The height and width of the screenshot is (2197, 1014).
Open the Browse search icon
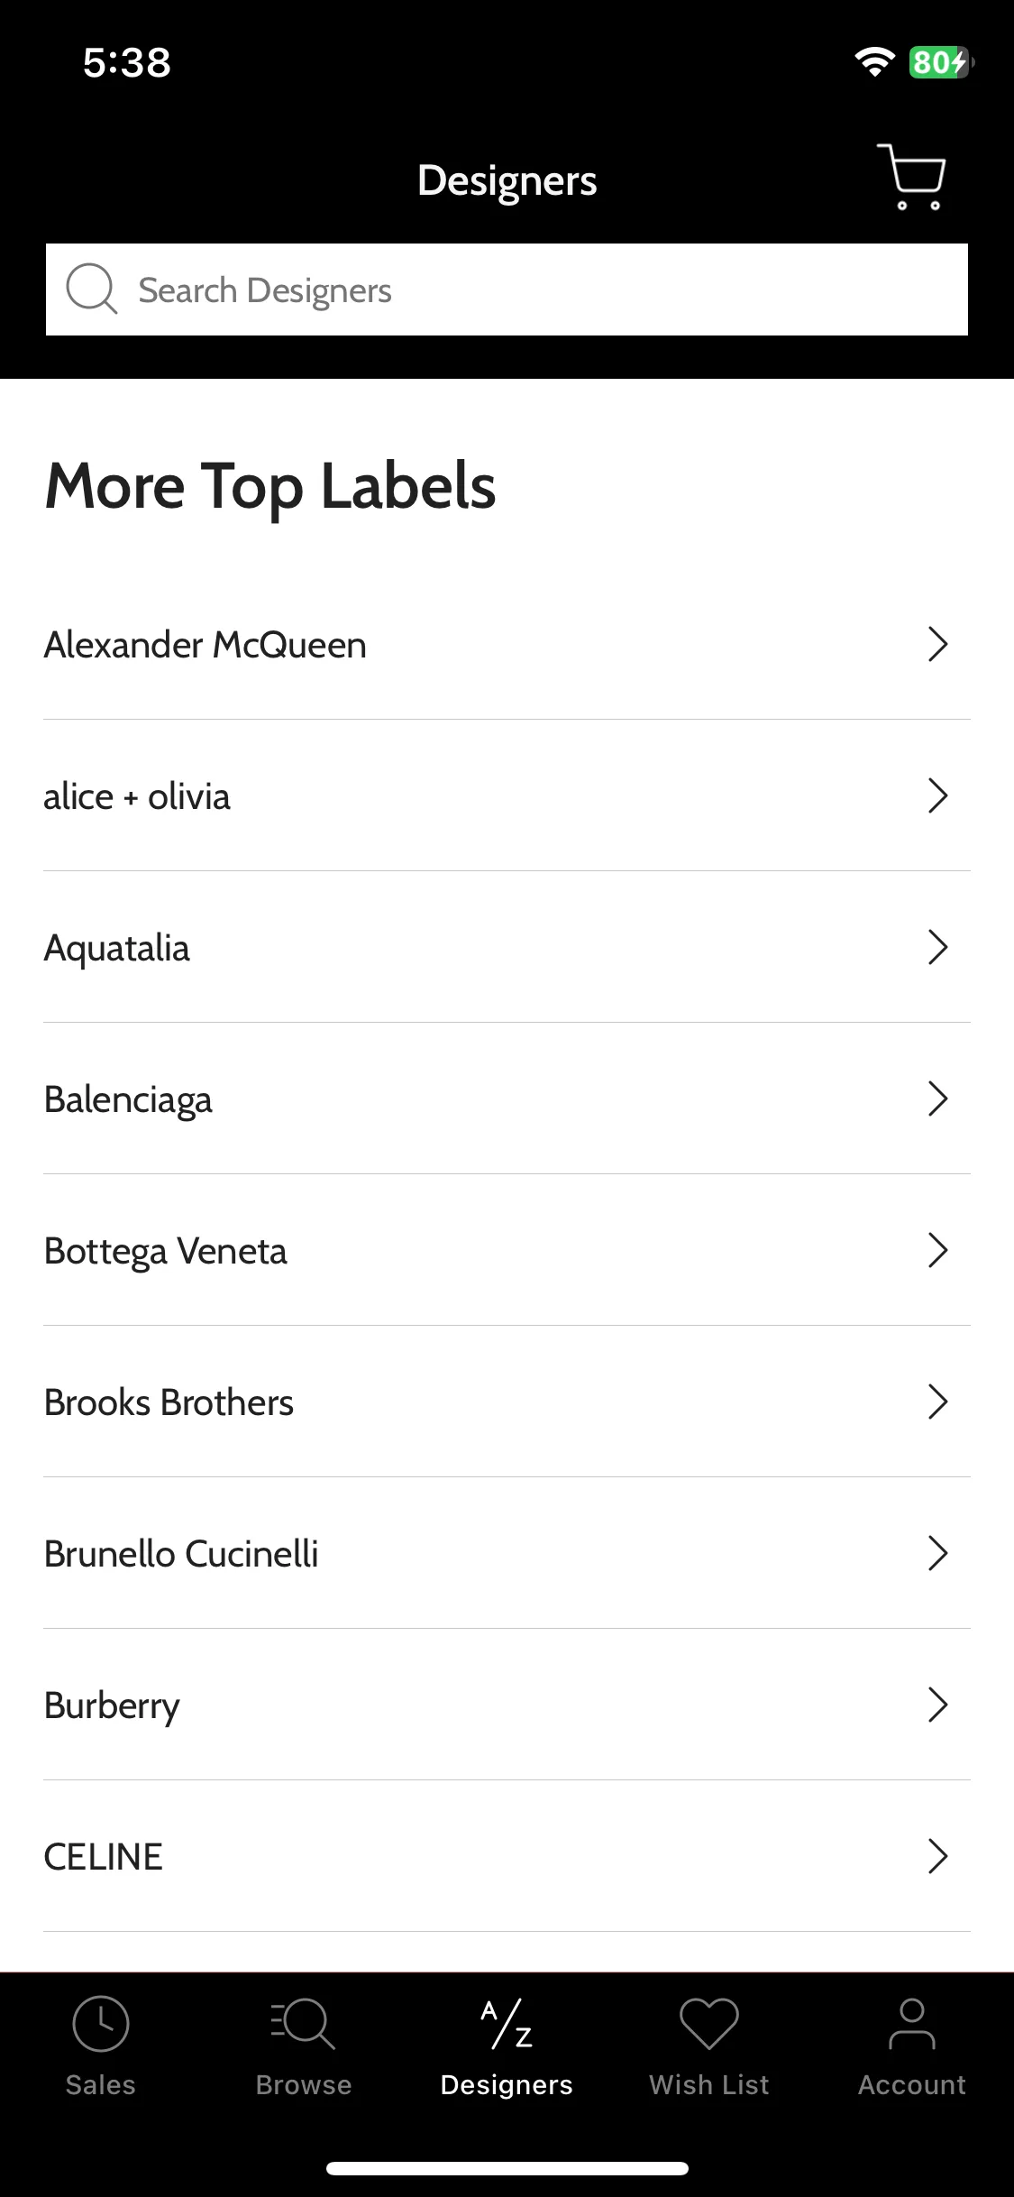click(304, 2024)
